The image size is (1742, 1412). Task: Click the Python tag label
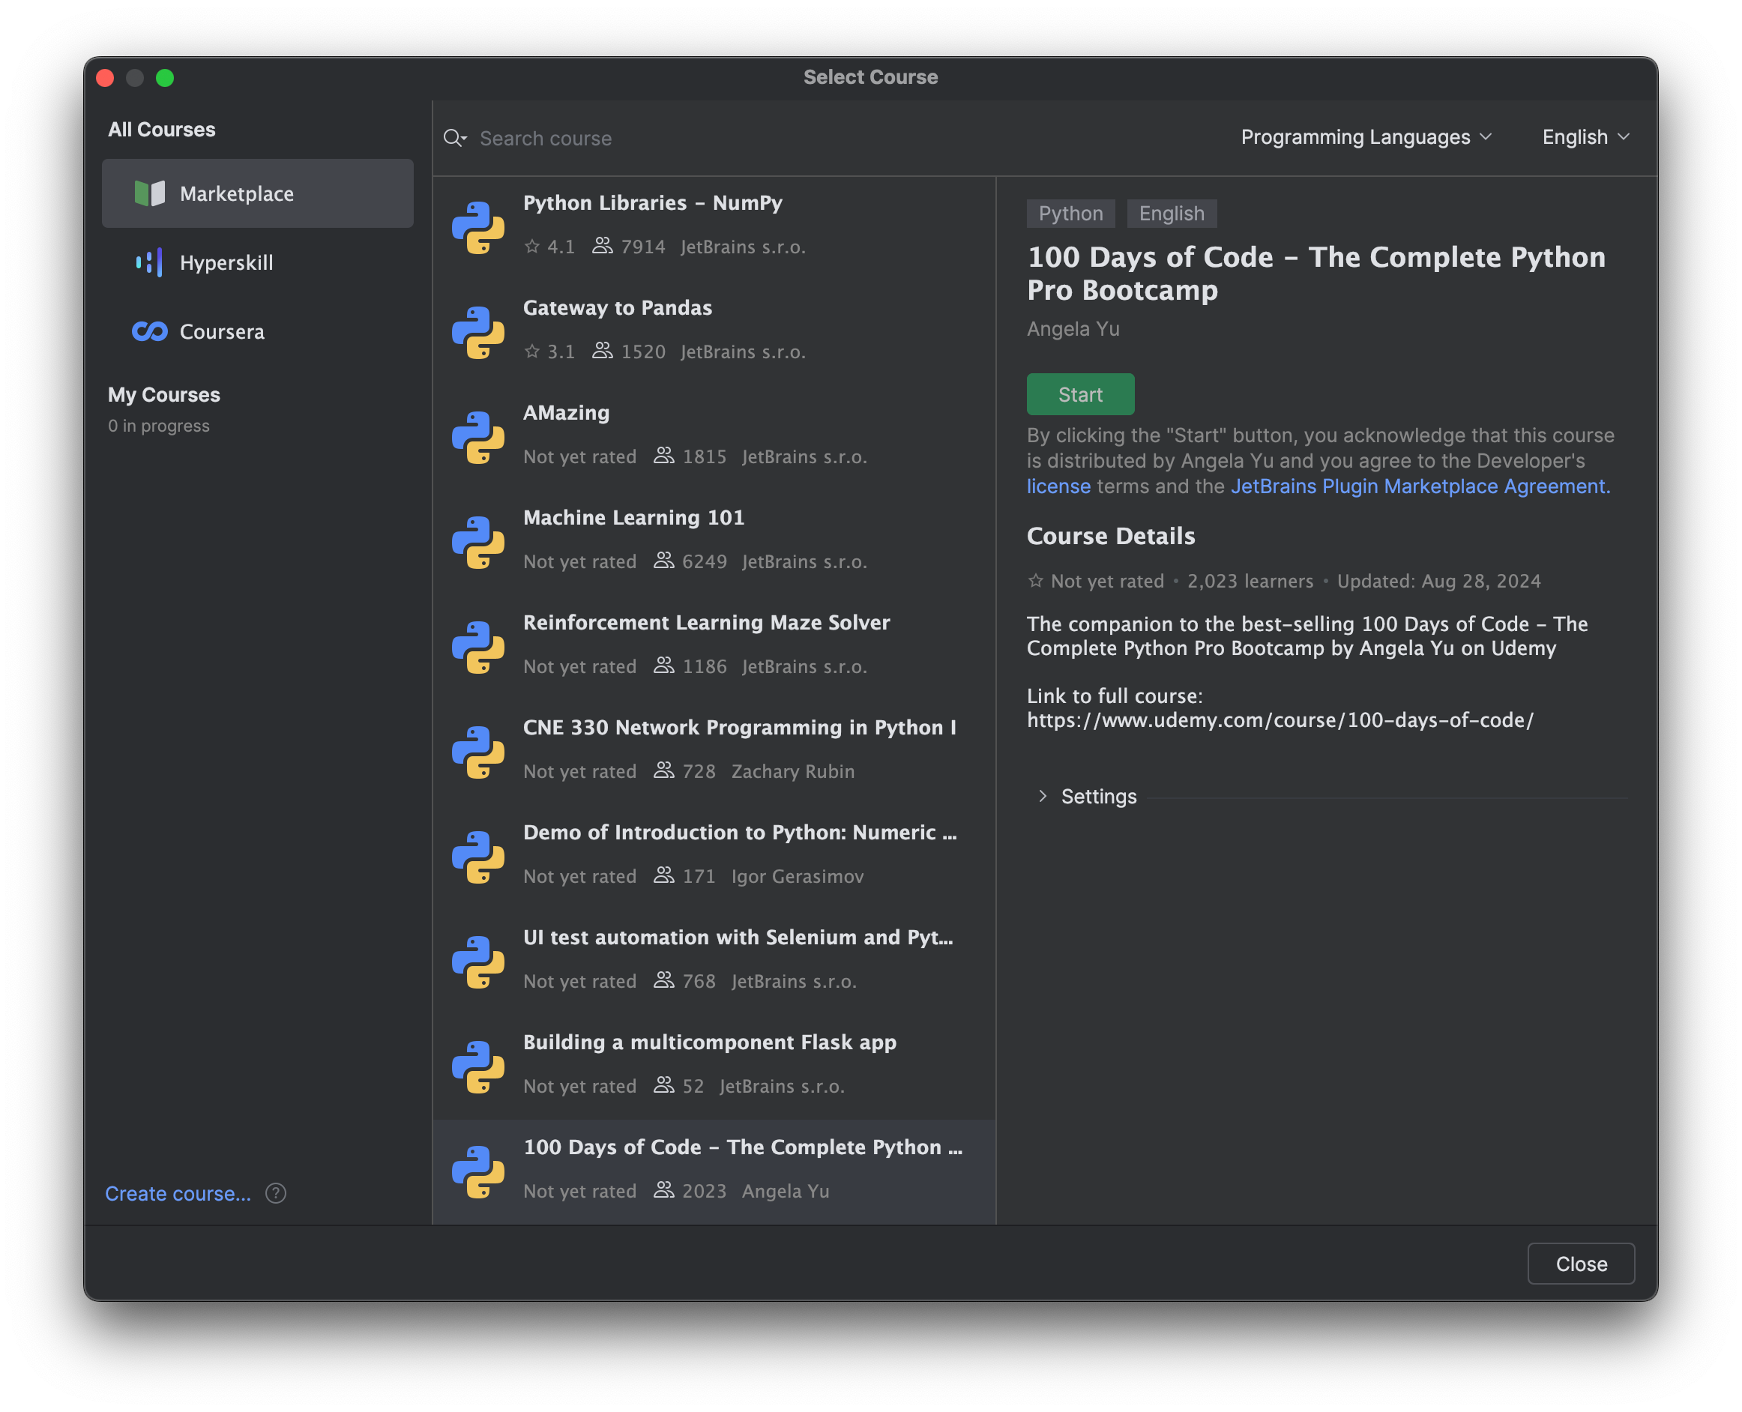click(1070, 213)
